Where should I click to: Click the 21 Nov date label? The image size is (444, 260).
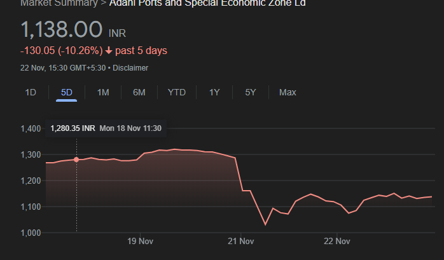(x=240, y=242)
